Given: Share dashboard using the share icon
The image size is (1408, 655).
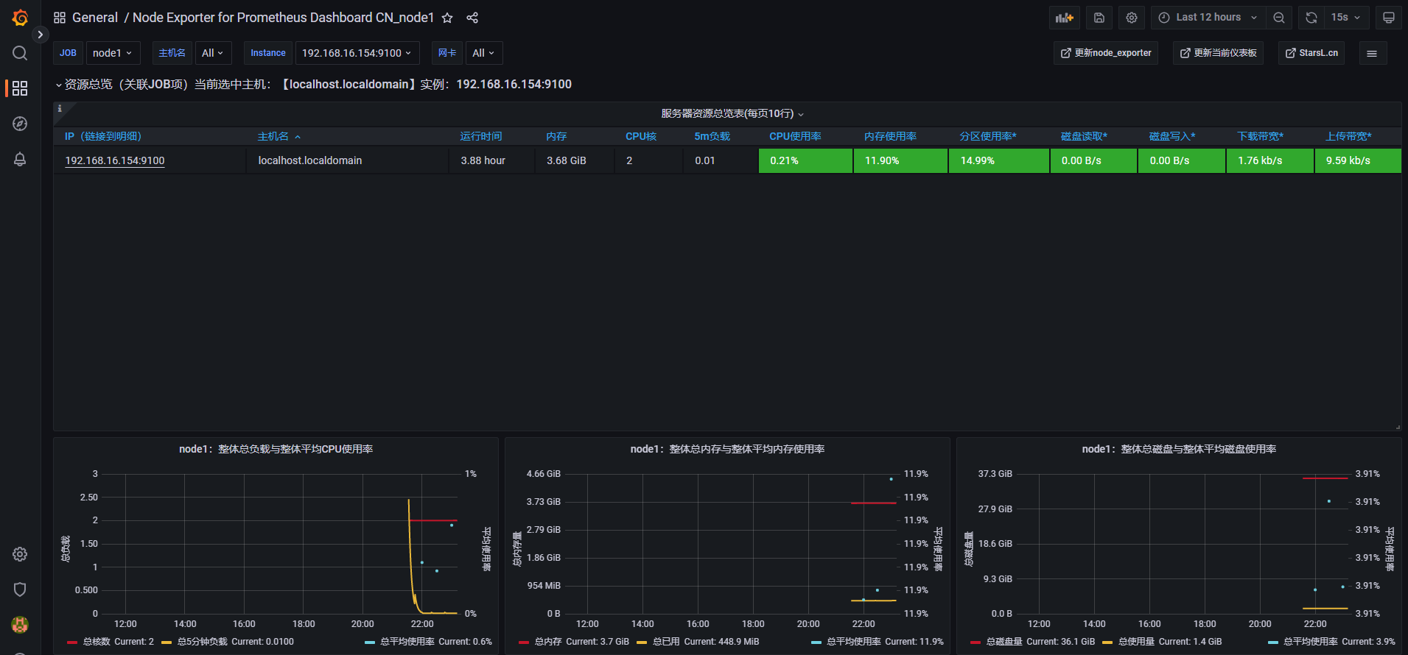Looking at the screenshot, I should point(472,18).
